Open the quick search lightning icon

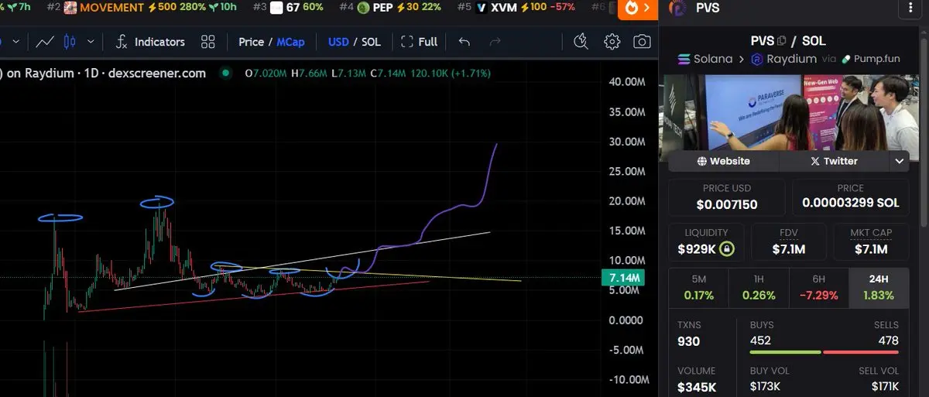[581, 42]
